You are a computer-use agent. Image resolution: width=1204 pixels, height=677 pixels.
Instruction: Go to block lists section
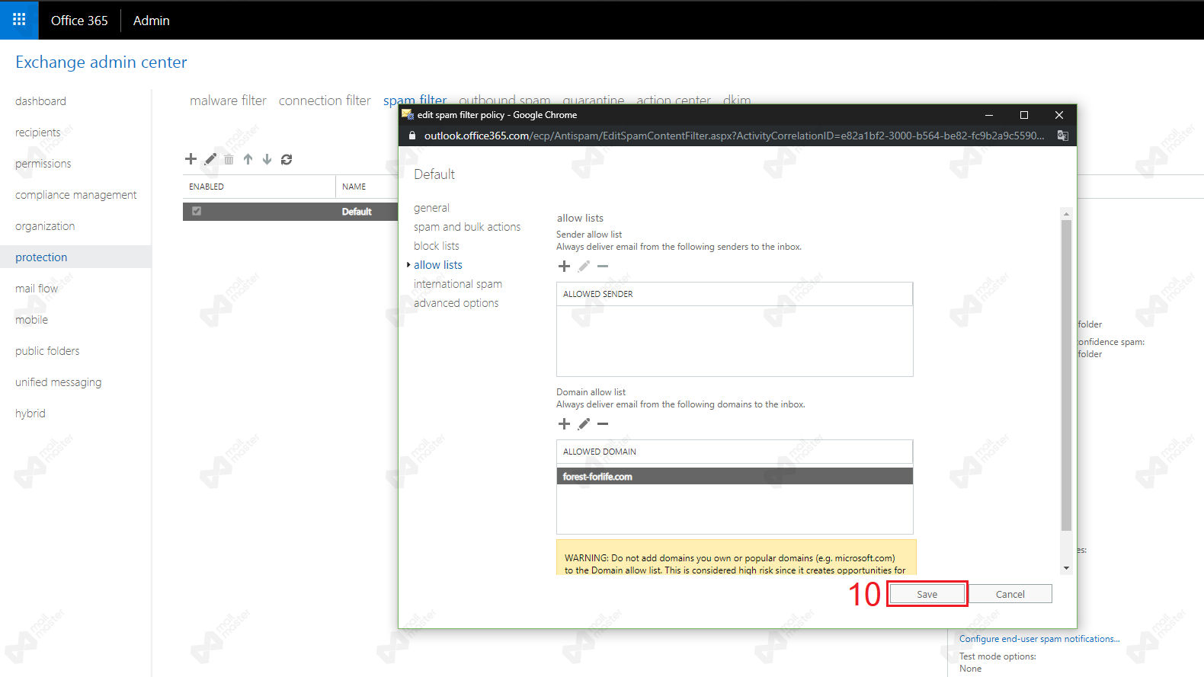(x=437, y=246)
